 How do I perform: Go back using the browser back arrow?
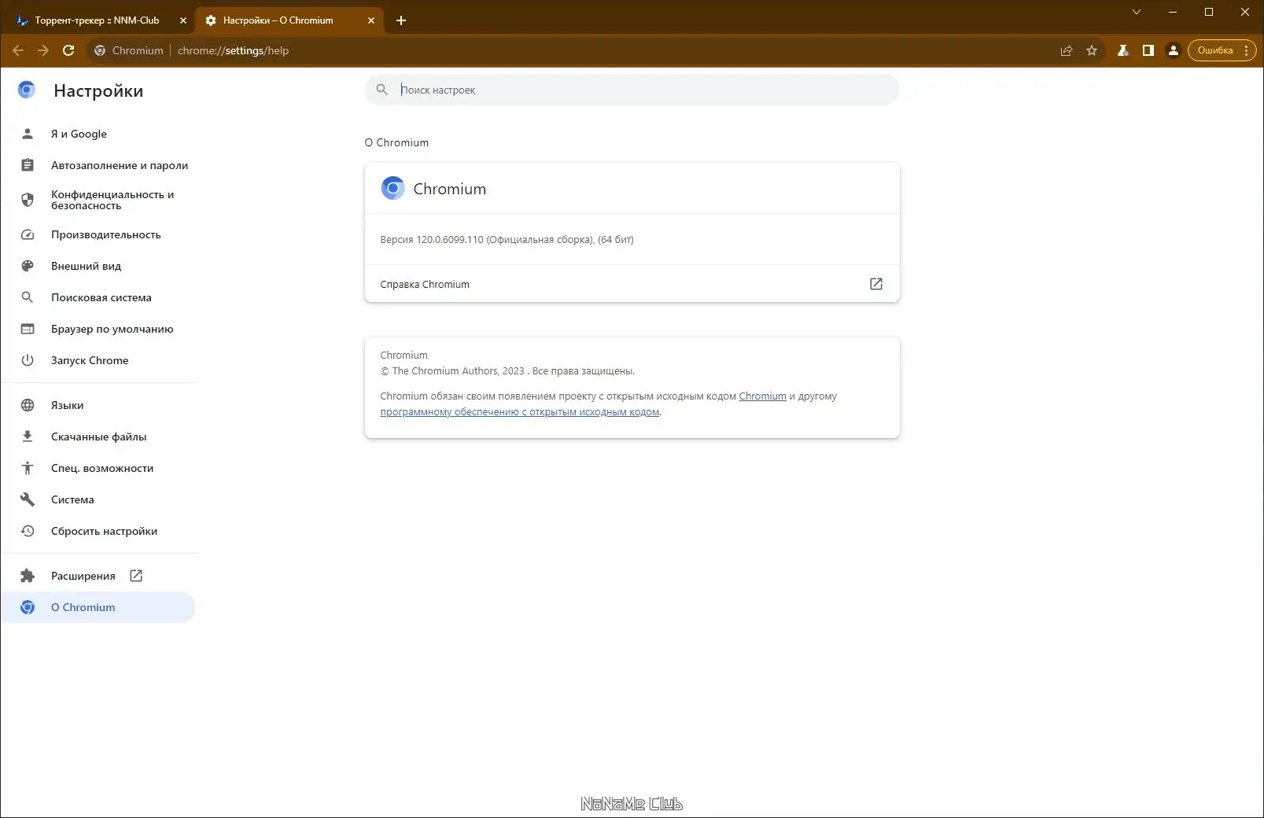click(x=18, y=50)
